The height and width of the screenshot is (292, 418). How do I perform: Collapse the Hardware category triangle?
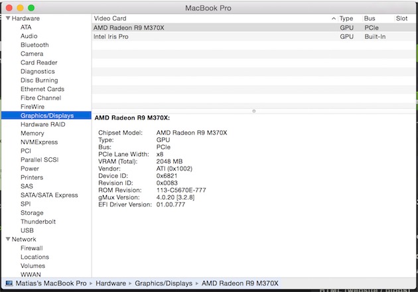[x=8, y=18]
